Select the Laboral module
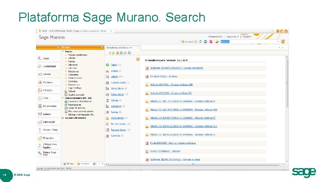Image resolution: width=324 pixels, height=182 pixels. [x=45, y=114]
